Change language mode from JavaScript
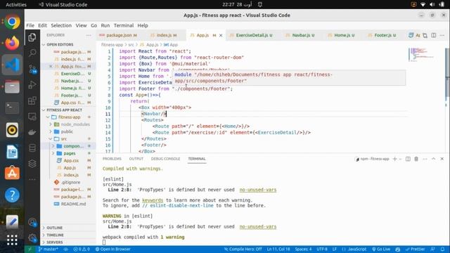 pyautogui.click(x=356, y=249)
